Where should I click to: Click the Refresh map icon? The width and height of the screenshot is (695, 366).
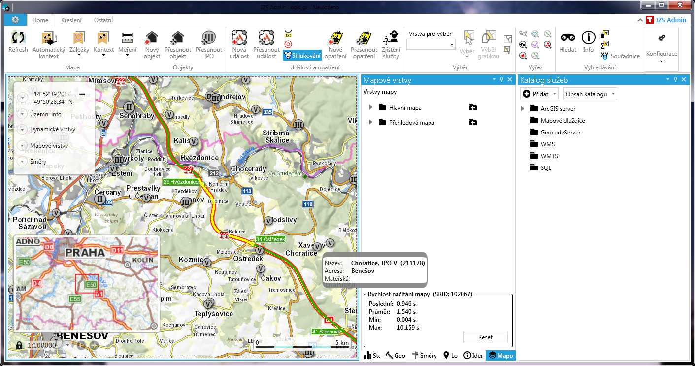point(18,38)
